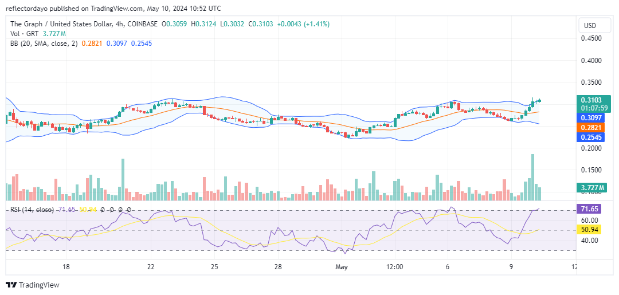This screenshot has width=619, height=295.
Task: Click the 40.00 RSI axis label
Action: click(590, 240)
